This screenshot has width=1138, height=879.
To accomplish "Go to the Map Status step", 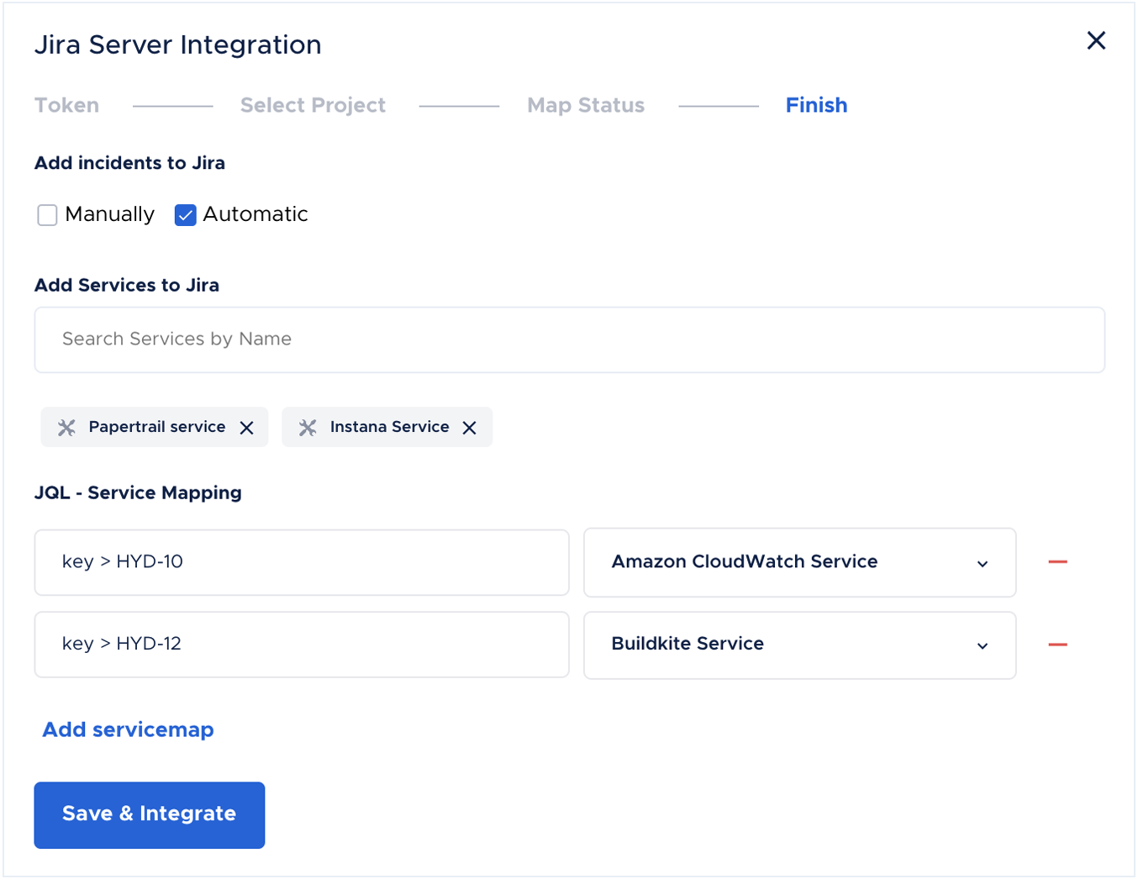I will [585, 105].
